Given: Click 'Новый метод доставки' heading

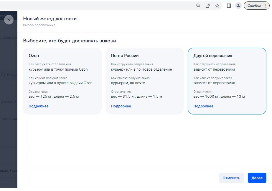Looking at the screenshot, I should click(50, 19).
